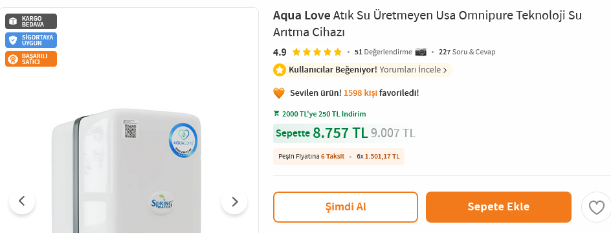Click the yellow star Kullanıcılar Beğeniyor icon
The image size is (611, 233).
pyautogui.click(x=280, y=70)
